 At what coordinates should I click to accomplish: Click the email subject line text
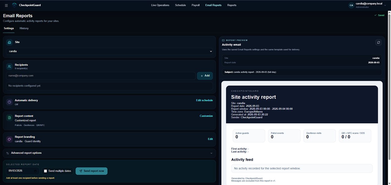(250, 72)
